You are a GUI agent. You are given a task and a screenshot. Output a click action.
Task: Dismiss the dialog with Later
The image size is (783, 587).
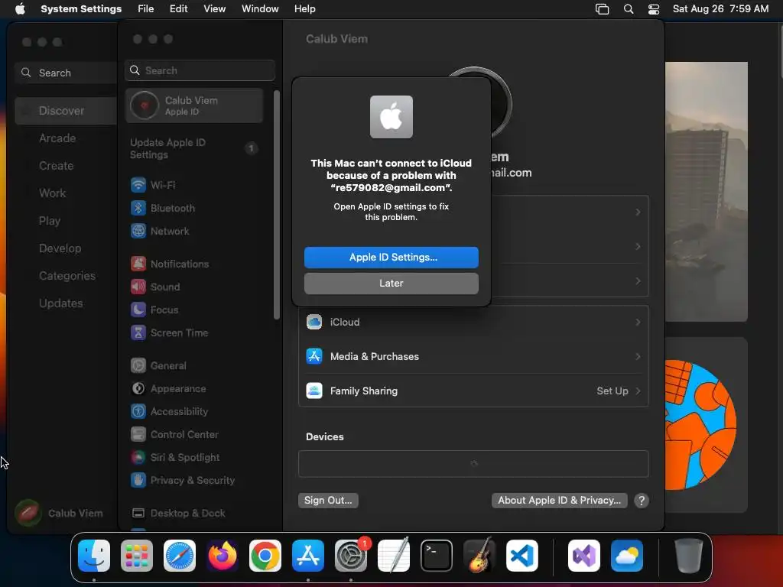point(391,283)
